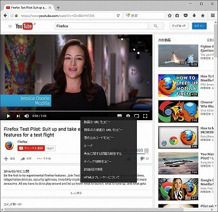This screenshot has width=218, height=212.
Task: Open thumbnail with Chrome and Firefox logos in frame
Action: pyautogui.click(x=178, y=137)
